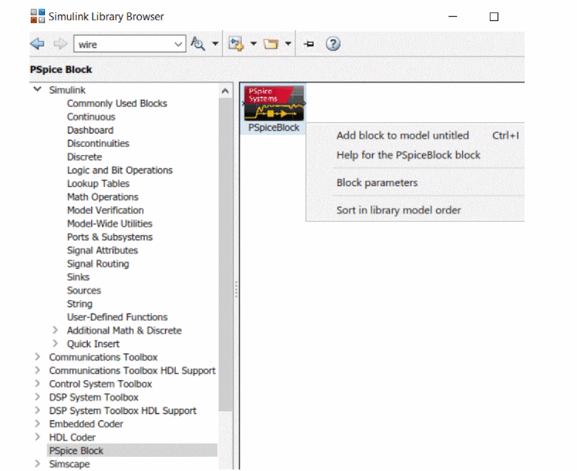Open the folder icon dropdown arrow
577x471 pixels.
[x=288, y=44]
